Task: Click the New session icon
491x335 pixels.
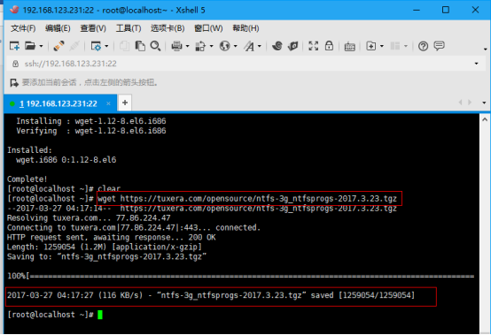Action: tap(14, 46)
